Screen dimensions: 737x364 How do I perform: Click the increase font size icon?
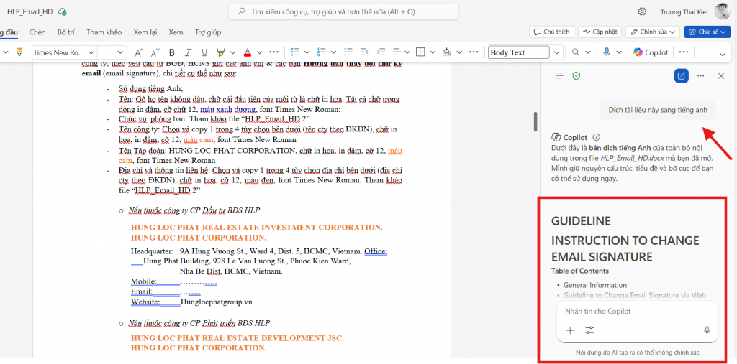138,52
